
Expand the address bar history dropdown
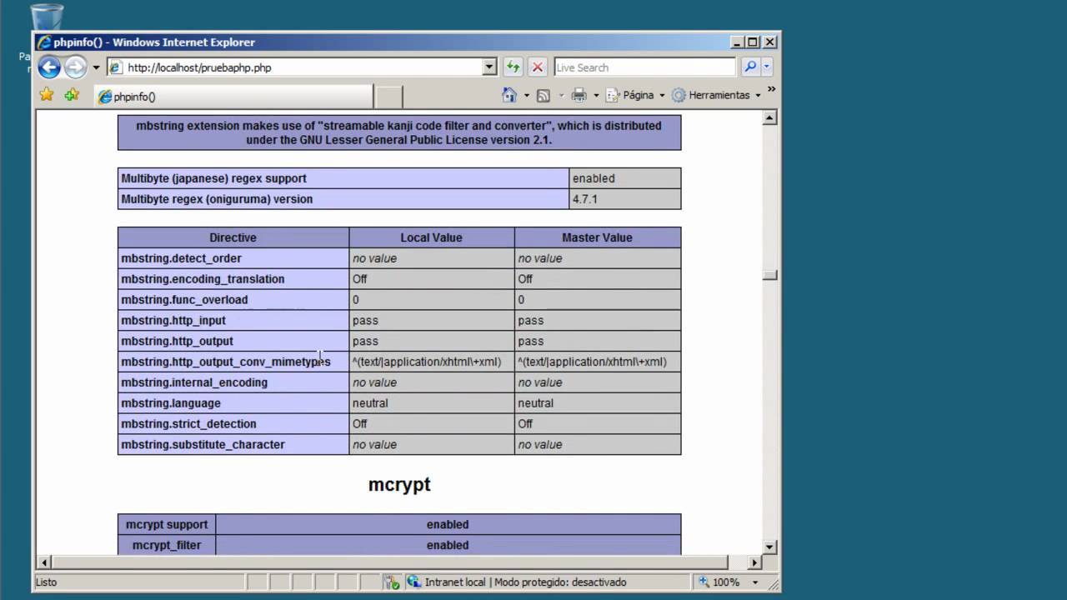point(490,67)
